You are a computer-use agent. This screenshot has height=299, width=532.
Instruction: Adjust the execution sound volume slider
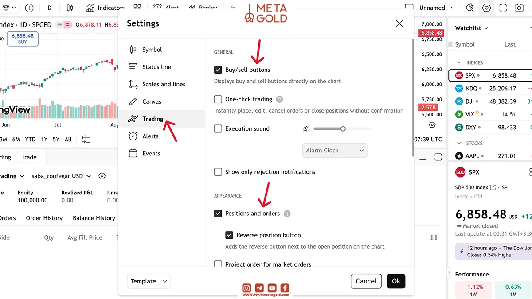click(343, 129)
